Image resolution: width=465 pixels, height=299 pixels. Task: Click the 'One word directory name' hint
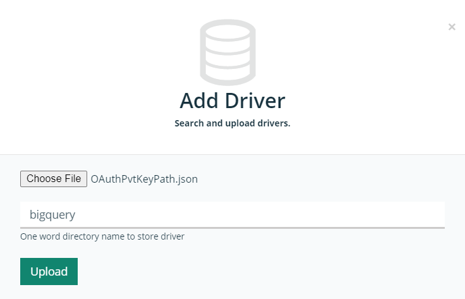pos(102,236)
